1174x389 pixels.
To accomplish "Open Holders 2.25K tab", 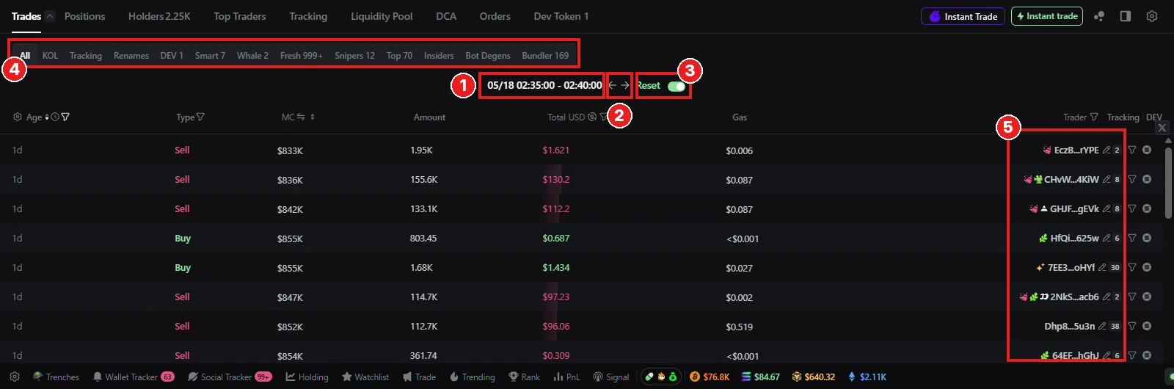I will click(159, 16).
